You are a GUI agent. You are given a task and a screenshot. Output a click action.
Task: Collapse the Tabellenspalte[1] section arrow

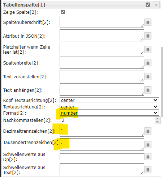click(x=156, y=5)
